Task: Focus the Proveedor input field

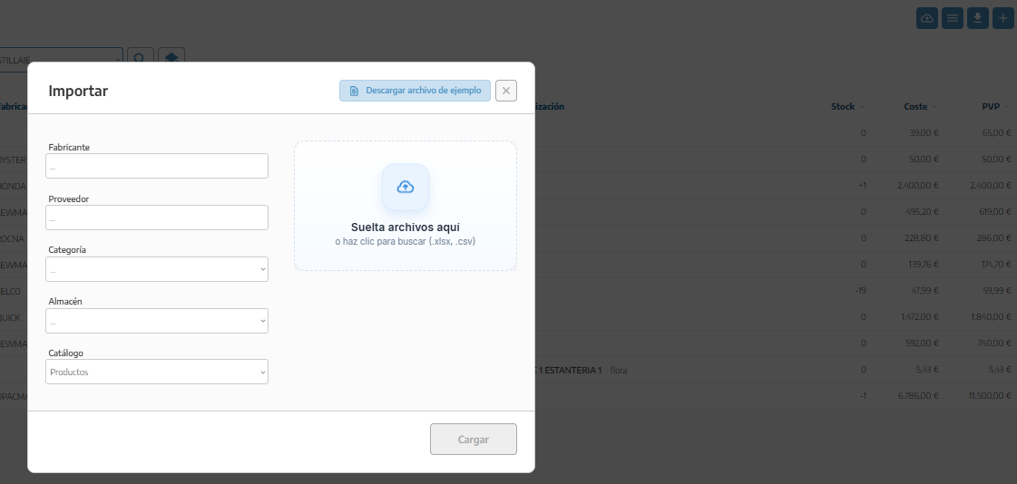Action: [157, 218]
